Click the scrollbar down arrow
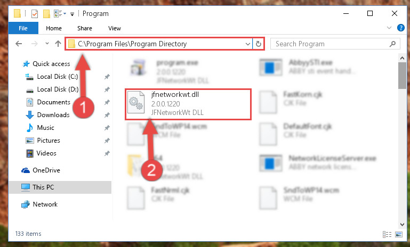410x247 pixels. [402, 224]
